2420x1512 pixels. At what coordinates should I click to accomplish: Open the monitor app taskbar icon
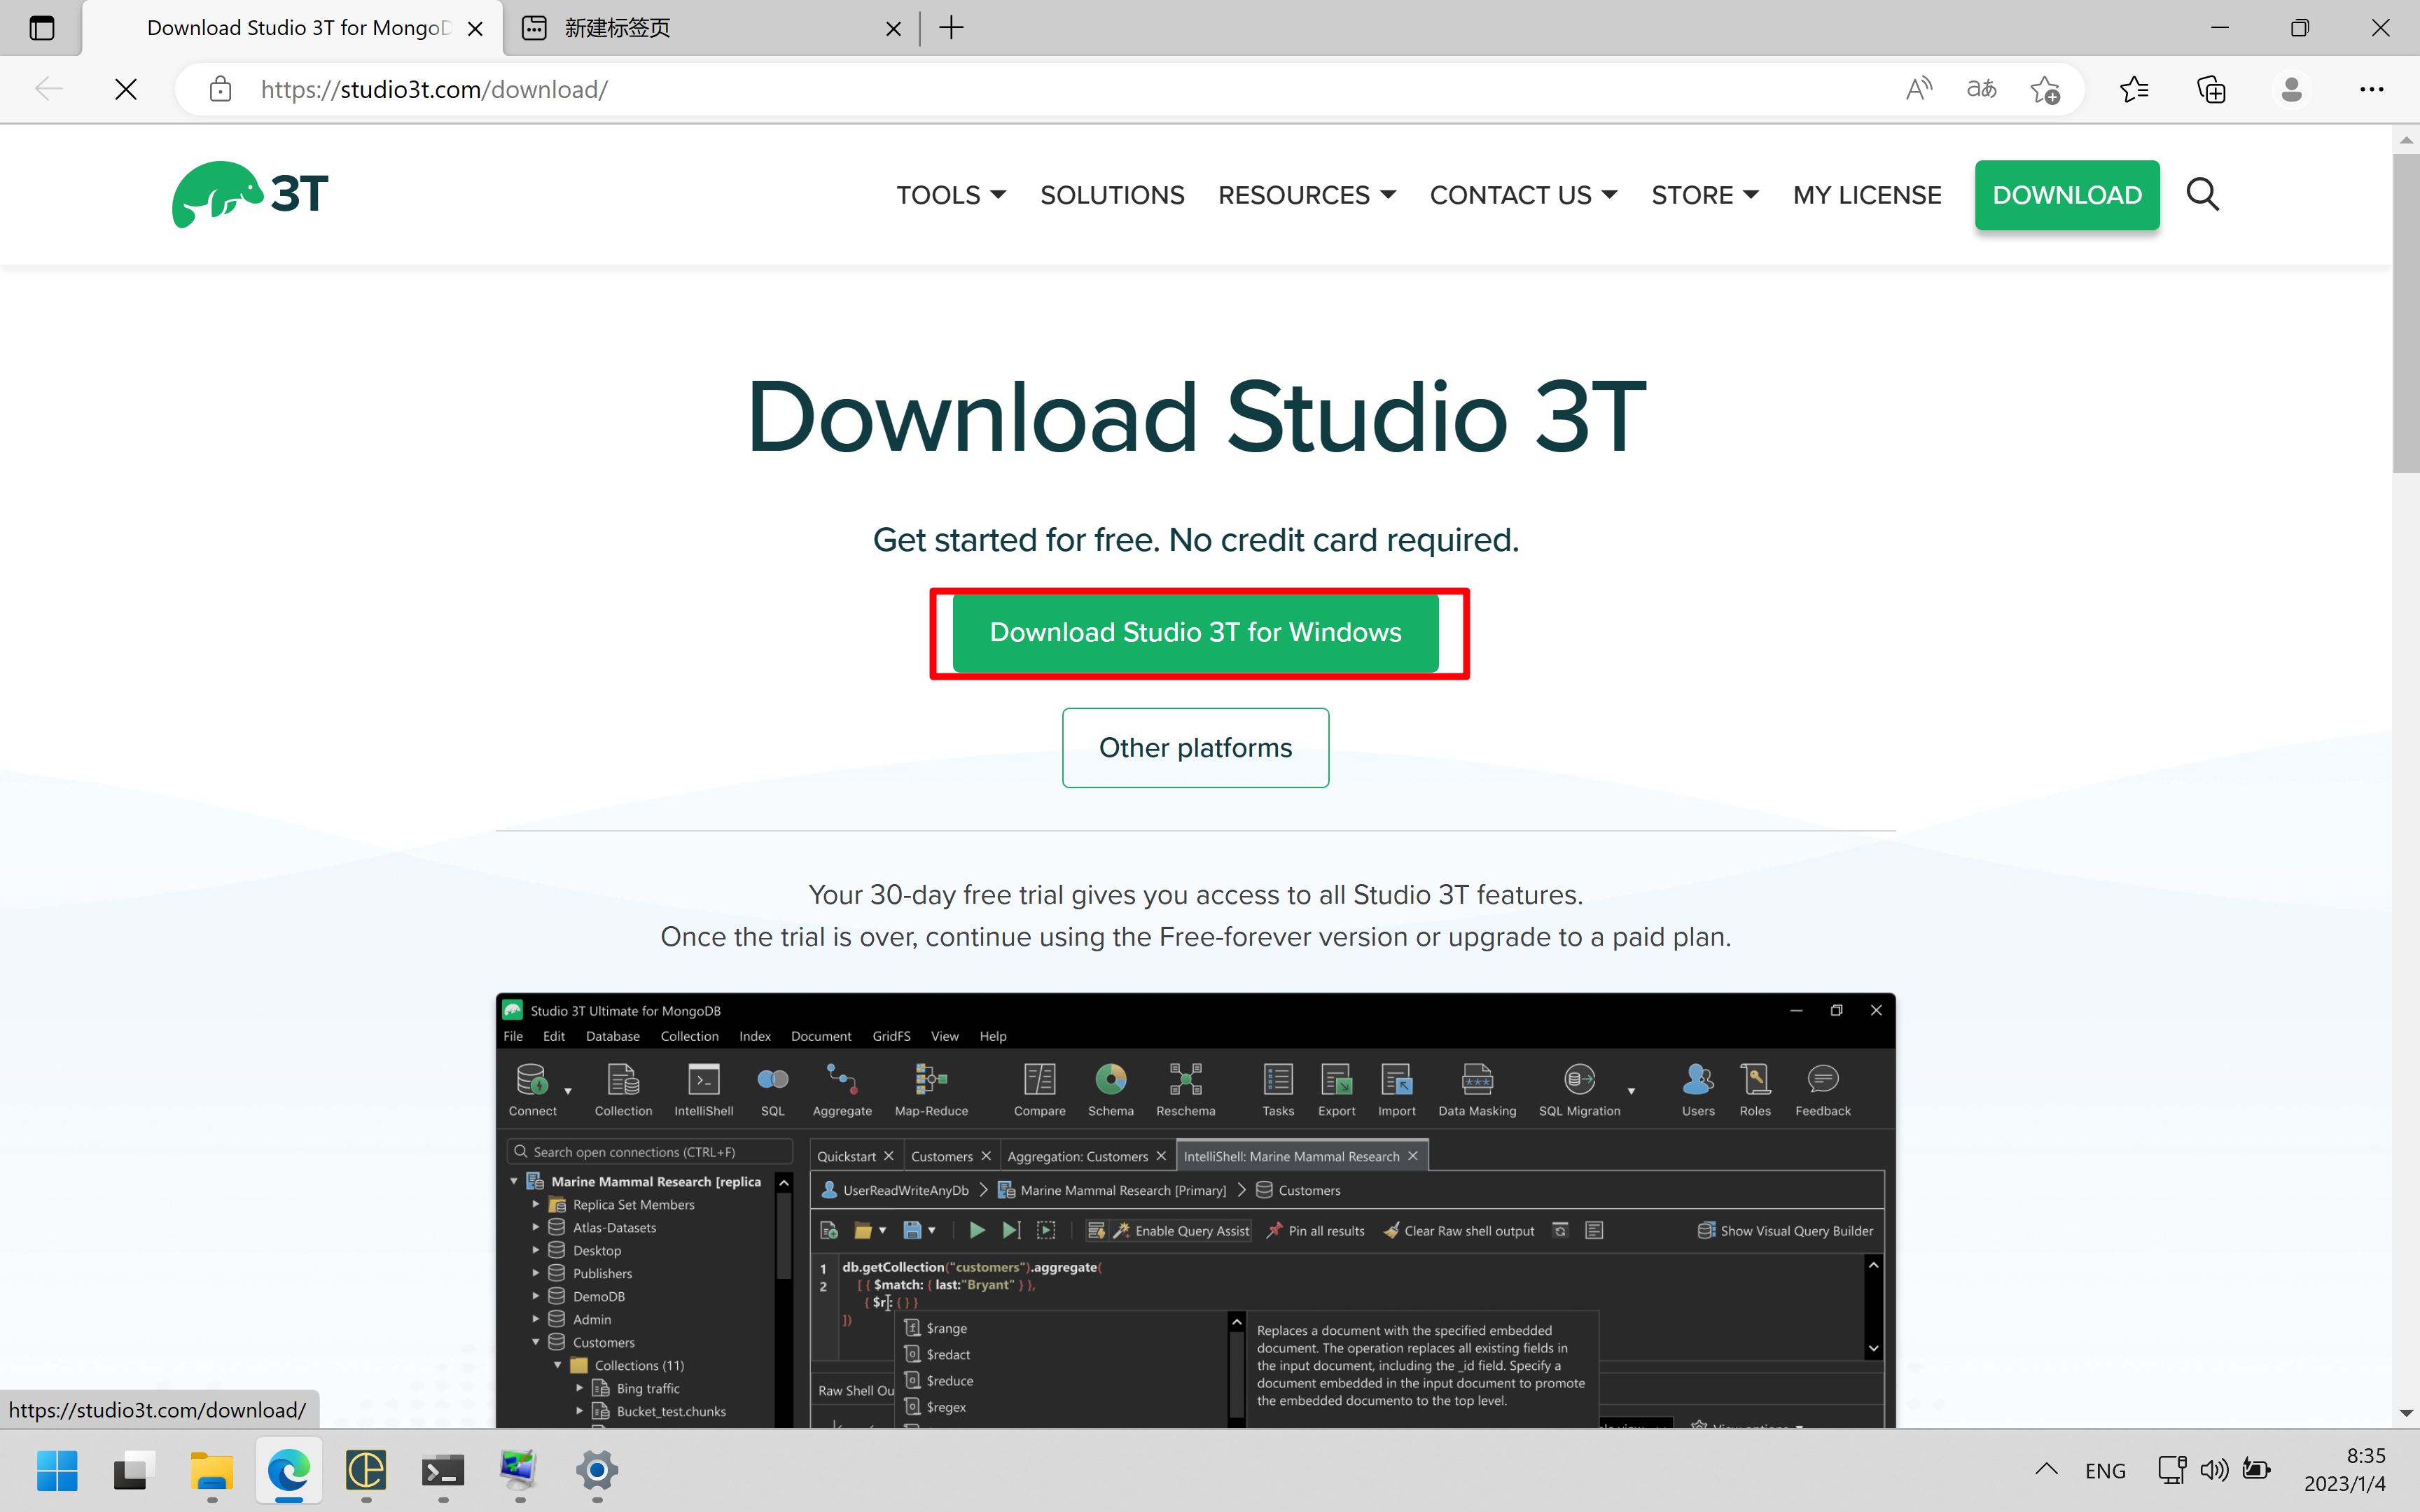(519, 1470)
